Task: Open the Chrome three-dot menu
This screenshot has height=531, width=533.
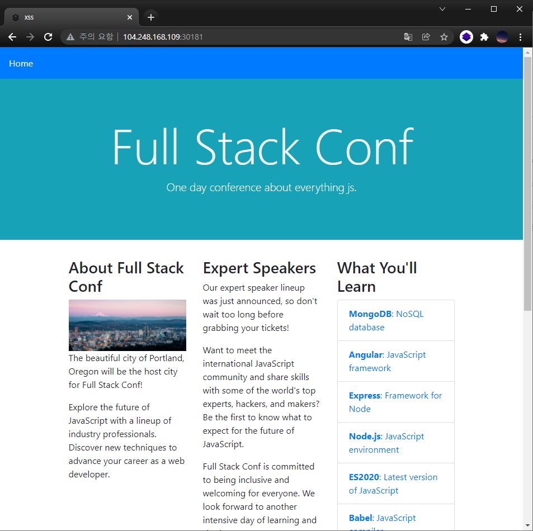Action: click(x=520, y=37)
